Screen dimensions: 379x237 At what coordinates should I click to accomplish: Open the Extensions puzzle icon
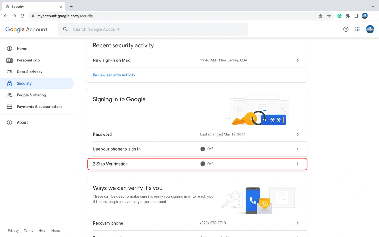click(x=348, y=16)
